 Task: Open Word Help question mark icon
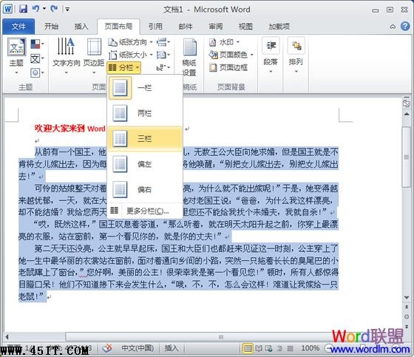405,26
